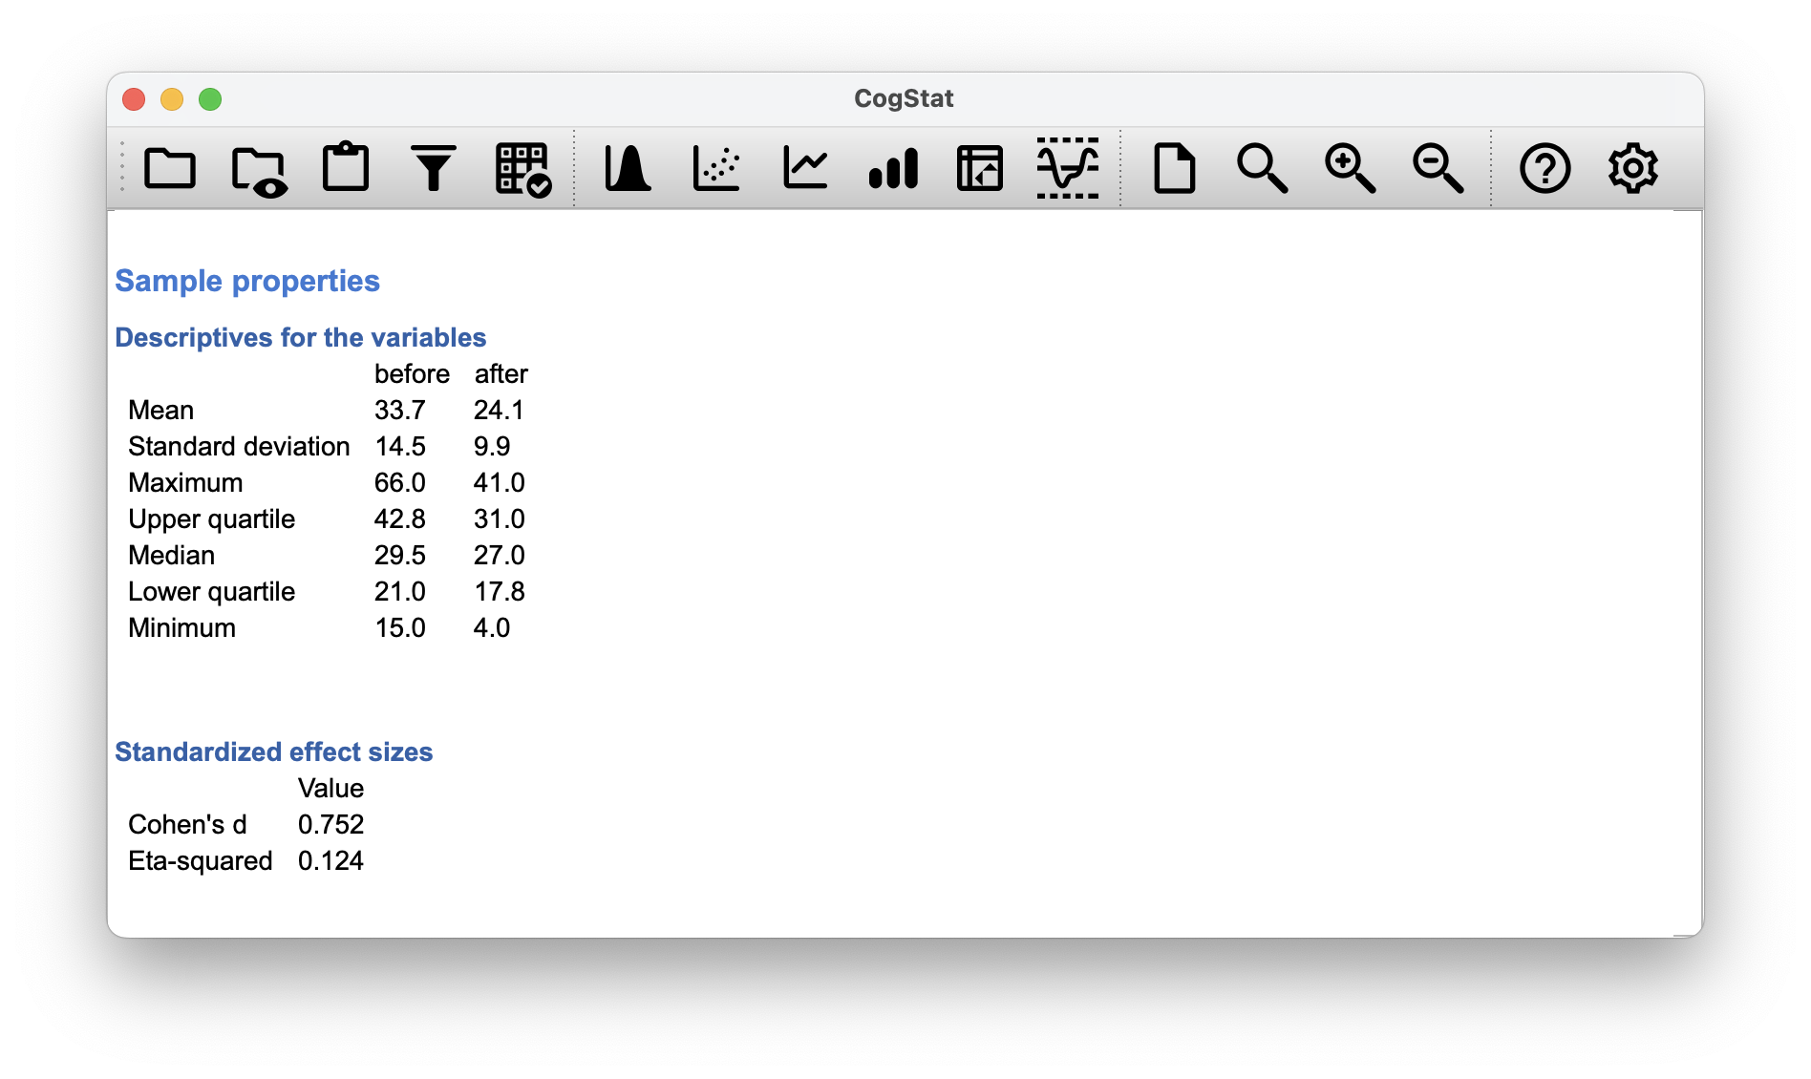The height and width of the screenshot is (1079, 1811).
Task: Select the Cohen's d value
Action: pyautogui.click(x=331, y=824)
